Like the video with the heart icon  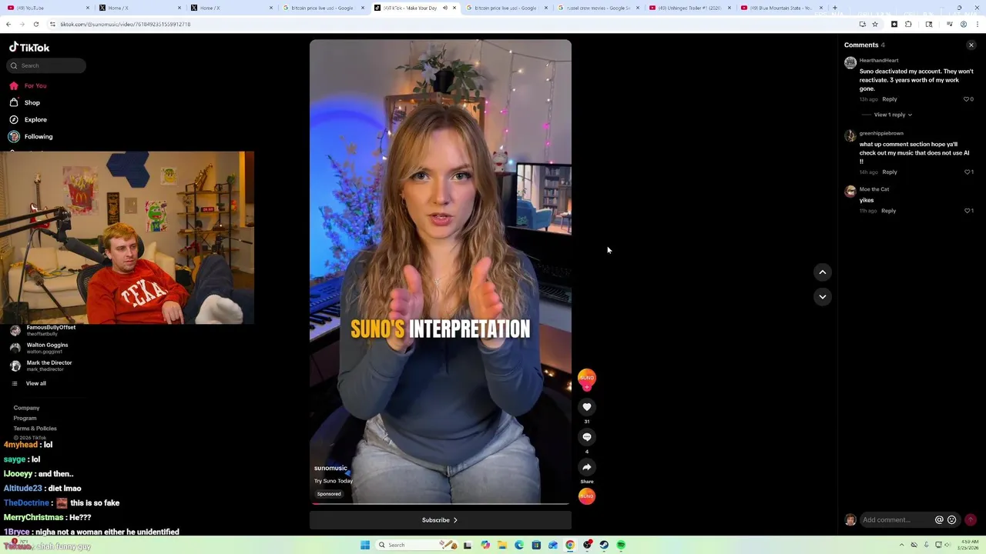(x=587, y=407)
